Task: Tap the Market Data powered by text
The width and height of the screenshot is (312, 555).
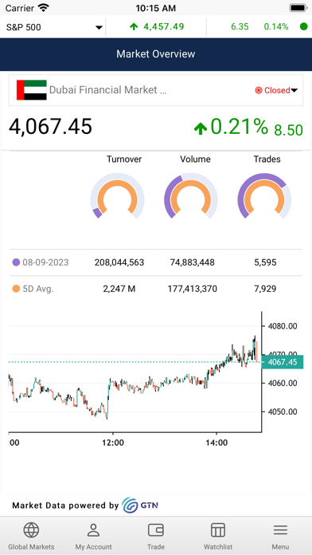Action: pyautogui.click(x=65, y=506)
